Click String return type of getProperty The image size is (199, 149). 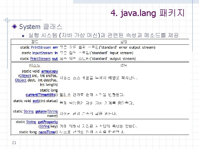pos(31,122)
